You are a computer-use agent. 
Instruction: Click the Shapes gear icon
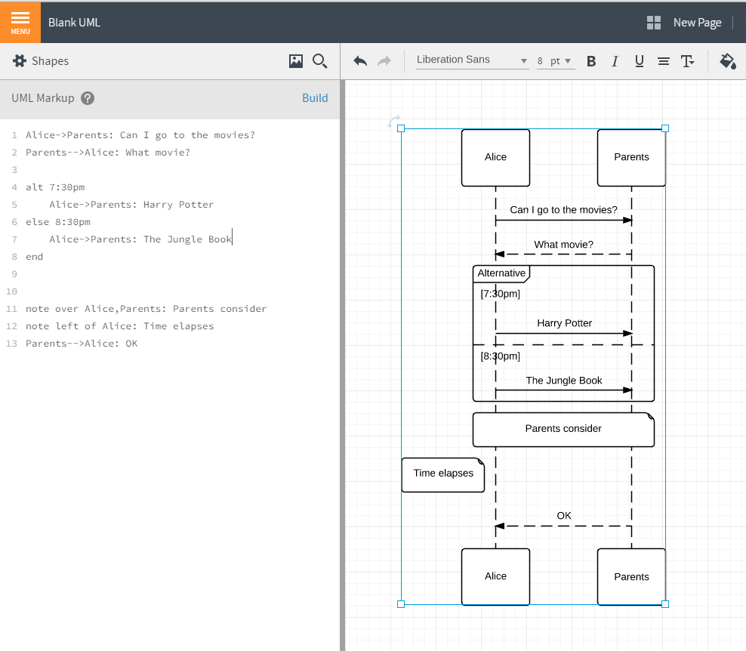20,61
